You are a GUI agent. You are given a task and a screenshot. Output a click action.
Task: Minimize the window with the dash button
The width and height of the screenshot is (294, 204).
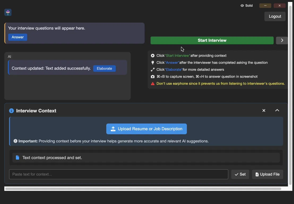pyautogui.click(x=265, y=6)
